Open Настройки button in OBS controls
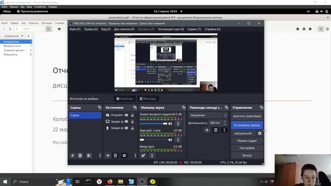The width and height of the screenshot is (331, 186). [247, 148]
